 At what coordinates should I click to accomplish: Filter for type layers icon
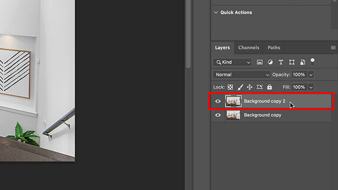pyautogui.click(x=281, y=62)
